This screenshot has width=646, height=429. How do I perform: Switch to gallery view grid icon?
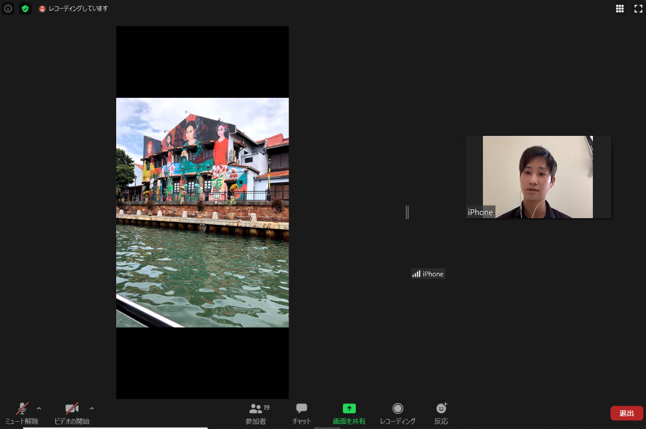(620, 8)
